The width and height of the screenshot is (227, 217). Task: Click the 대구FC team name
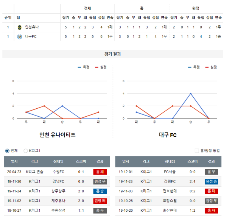pyautogui.click(x=31, y=36)
